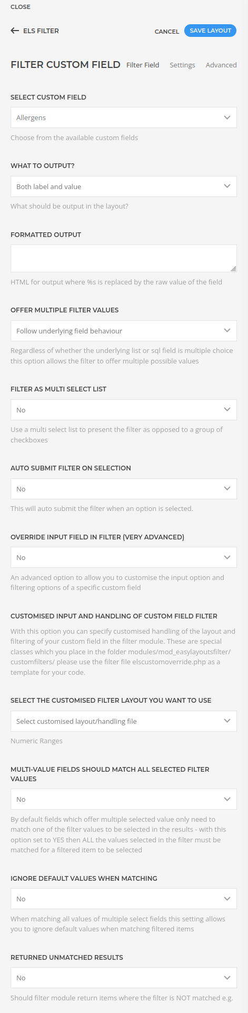Click the Save Layout button
The width and height of the screenshot is (248, 1013).
(x=210, y=31)
